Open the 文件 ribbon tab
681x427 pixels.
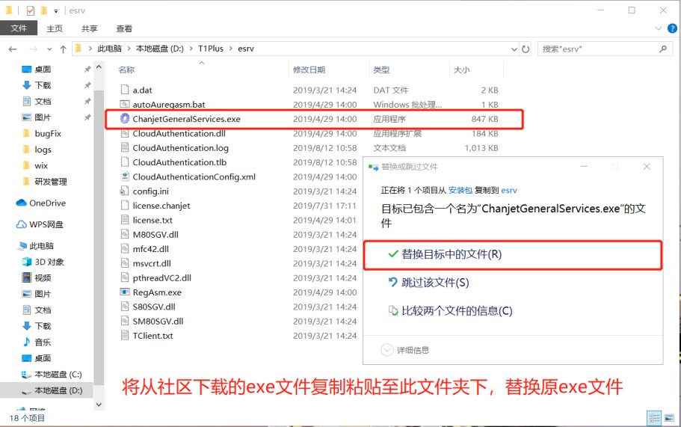click(19, 28)
